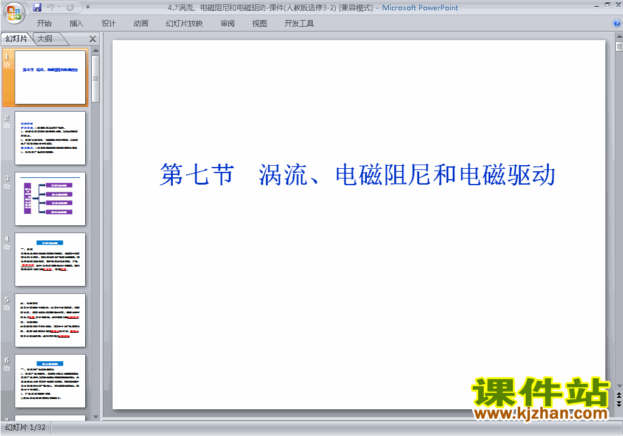Click the slide title 第七节 涡流、电磁阻尼和电磁驱动

click(357, 174)
